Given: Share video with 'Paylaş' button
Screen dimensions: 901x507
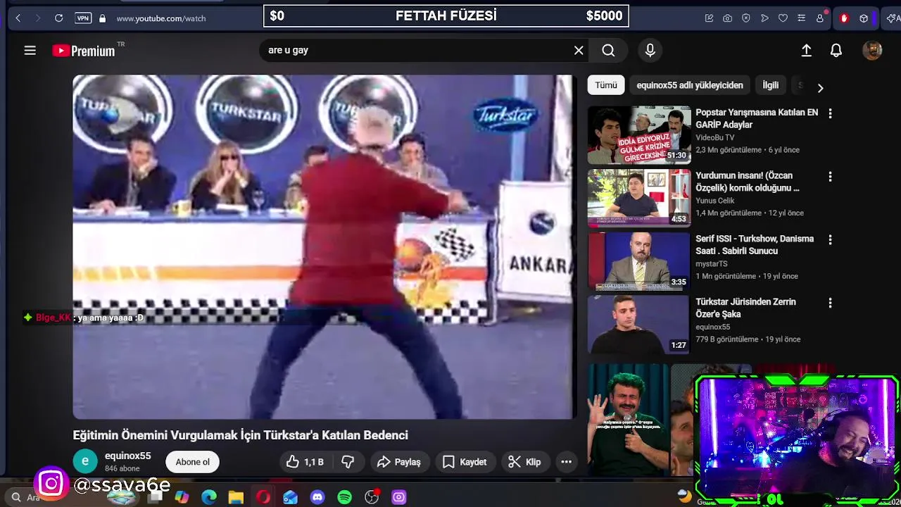Looking at the screenshot, I should [x=398, y=462].
